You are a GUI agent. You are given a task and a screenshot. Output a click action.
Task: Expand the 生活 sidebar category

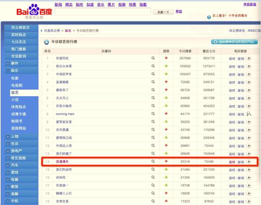7,144
